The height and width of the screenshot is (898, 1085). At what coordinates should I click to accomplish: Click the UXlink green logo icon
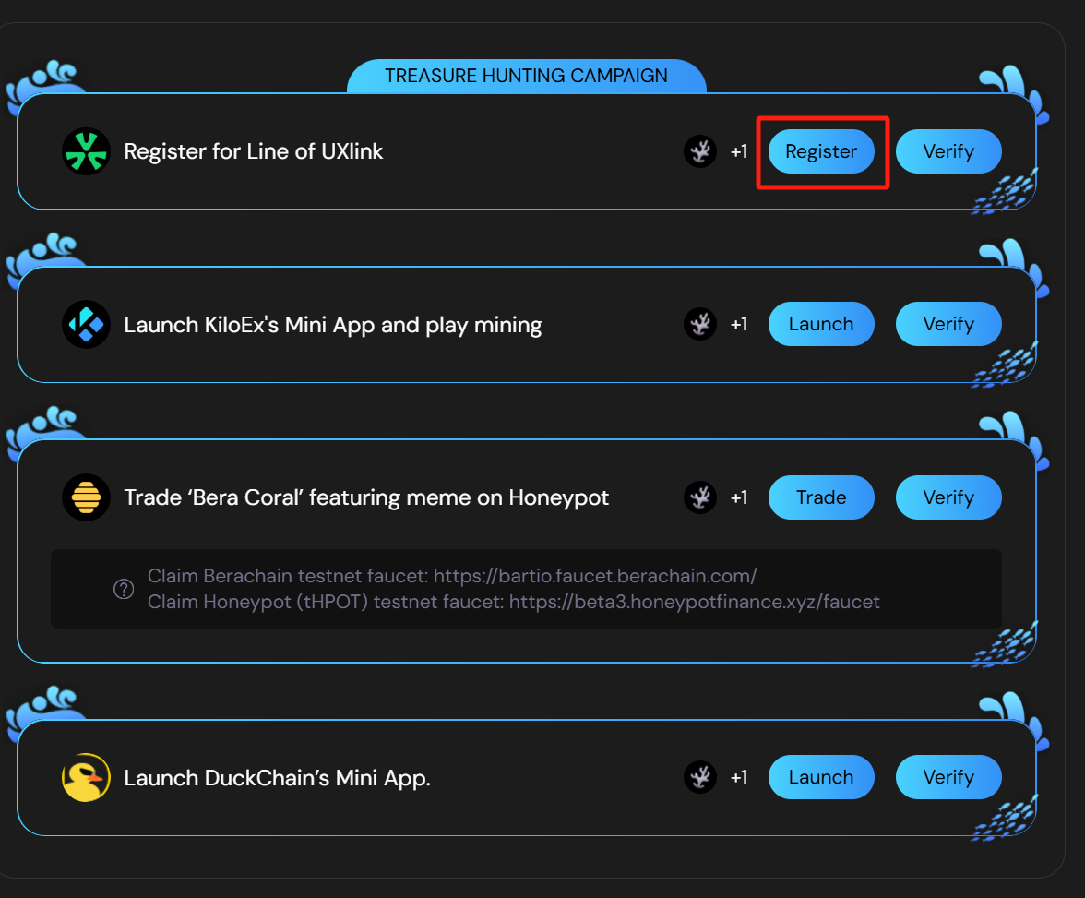coord(86,151)
